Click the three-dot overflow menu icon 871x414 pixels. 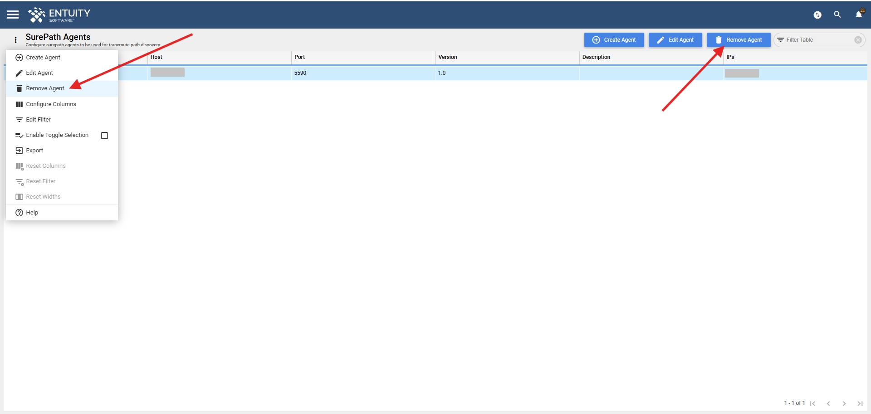point(15,40)
